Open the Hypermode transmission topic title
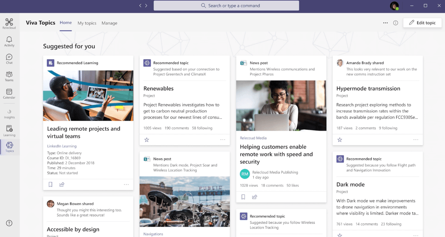 (x=368, y=89)
